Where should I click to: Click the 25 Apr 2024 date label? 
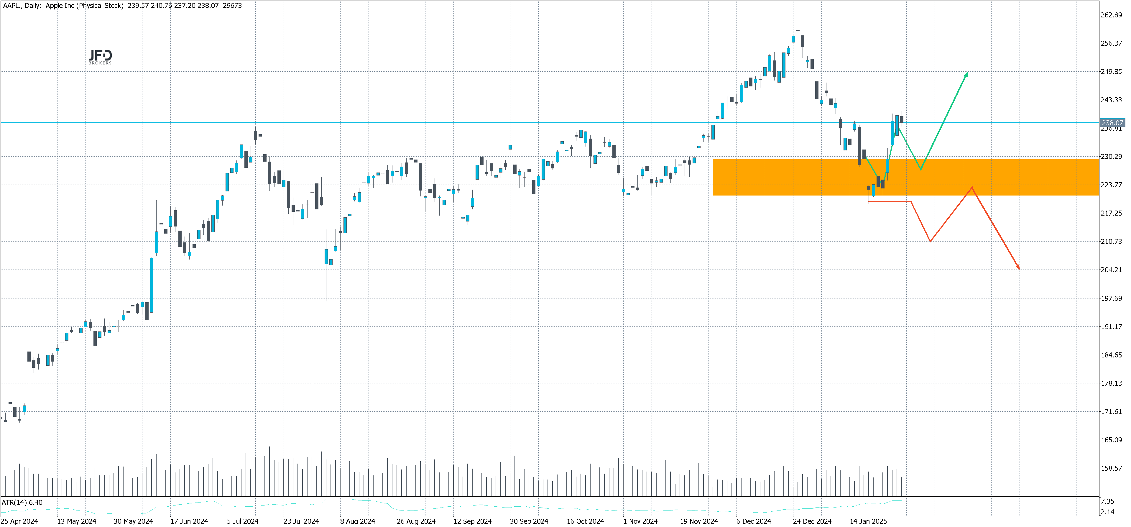pyautogui.click(x=19, y=521)
